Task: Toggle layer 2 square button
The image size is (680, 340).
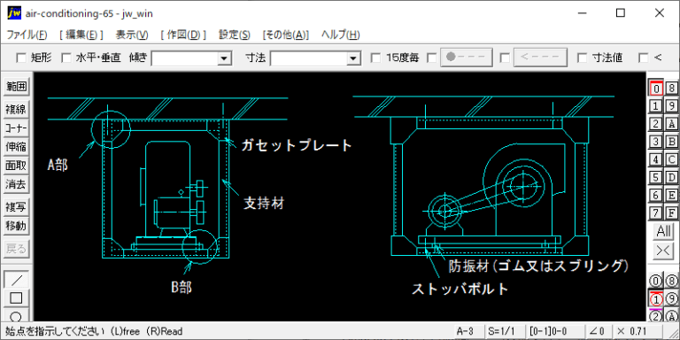Action: (656, 124)
